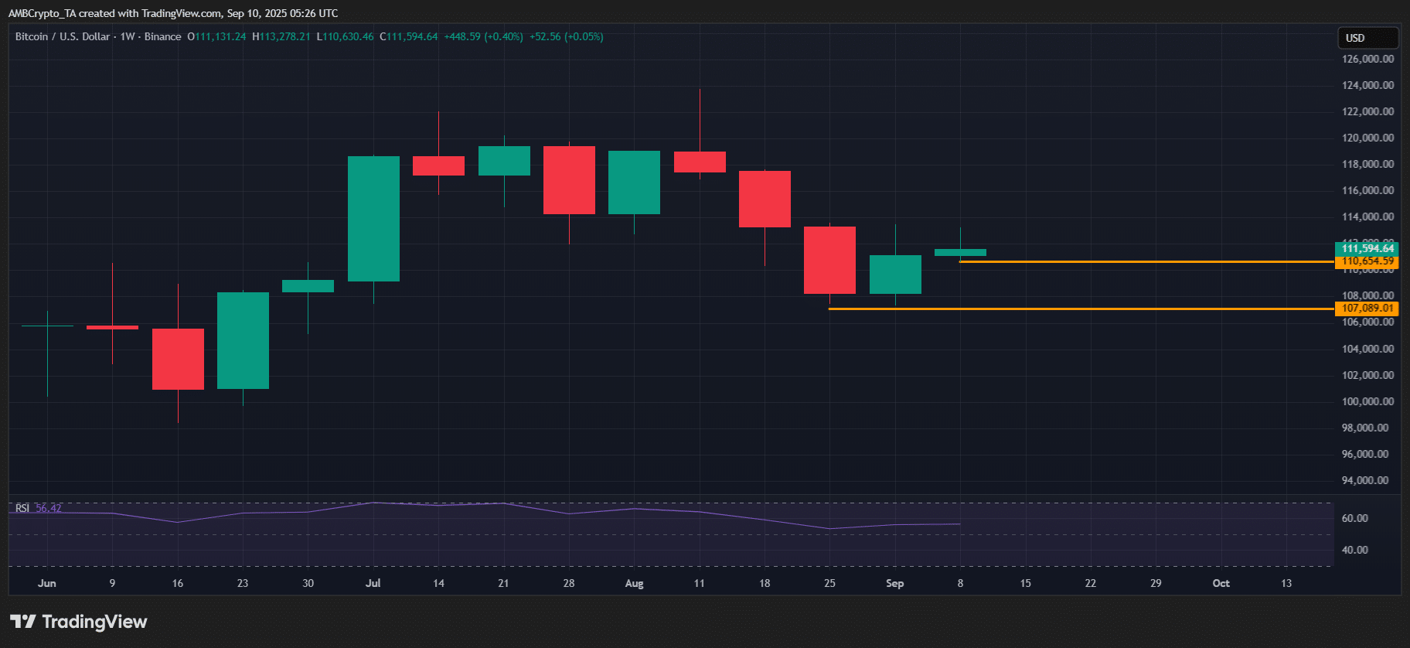The width and height of the screenshot is (1410, 648).
Task: Click the green 111,594.64 current price tag
Action: [1367, 248]
